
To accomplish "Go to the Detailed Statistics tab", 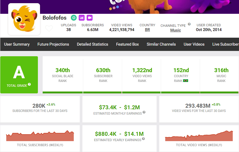I will 92,44.
